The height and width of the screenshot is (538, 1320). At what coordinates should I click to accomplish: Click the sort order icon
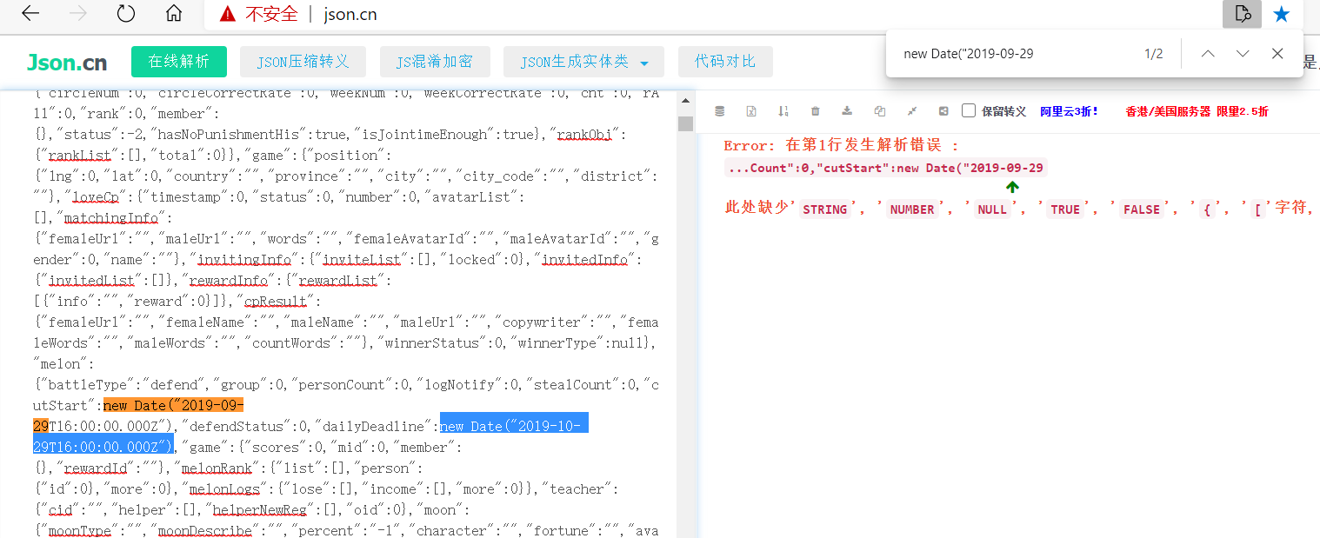coord(783,111)
